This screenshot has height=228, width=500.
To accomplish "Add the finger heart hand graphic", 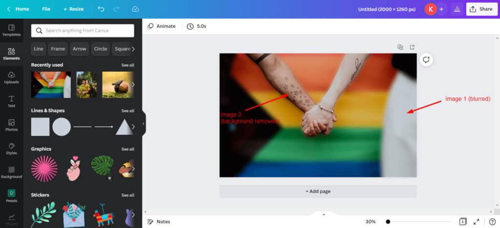I will (x=74, y=169).
